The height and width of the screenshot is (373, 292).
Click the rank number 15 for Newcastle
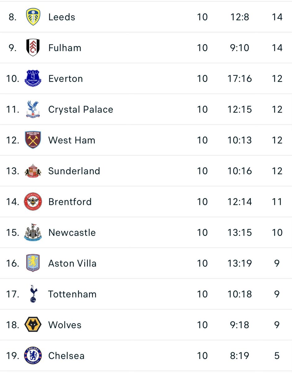coord(13,232)
